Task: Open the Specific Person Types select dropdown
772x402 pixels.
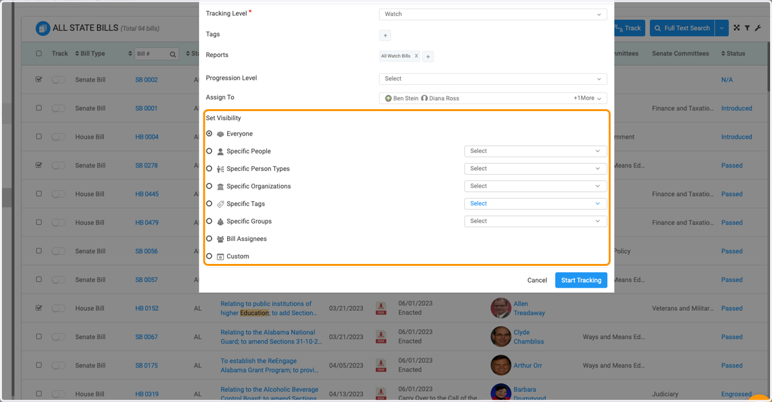Action: click(535, 168)
